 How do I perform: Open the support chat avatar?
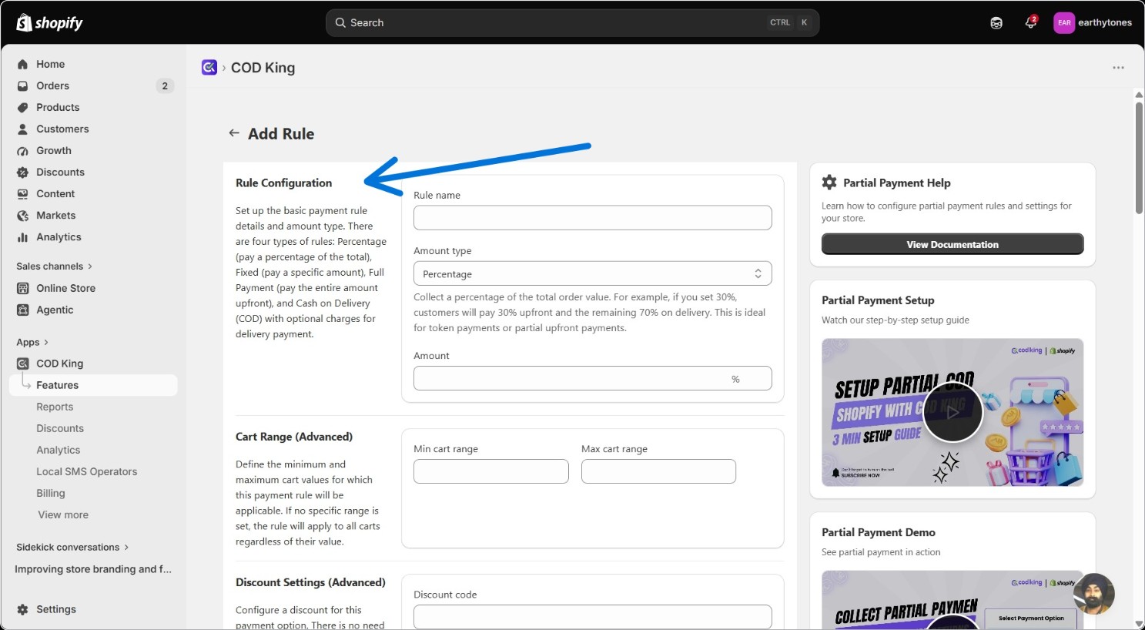pyautogui.click(x=1093, y=594)
